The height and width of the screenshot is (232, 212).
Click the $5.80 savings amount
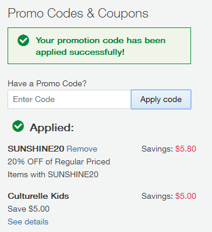point(186,149)
